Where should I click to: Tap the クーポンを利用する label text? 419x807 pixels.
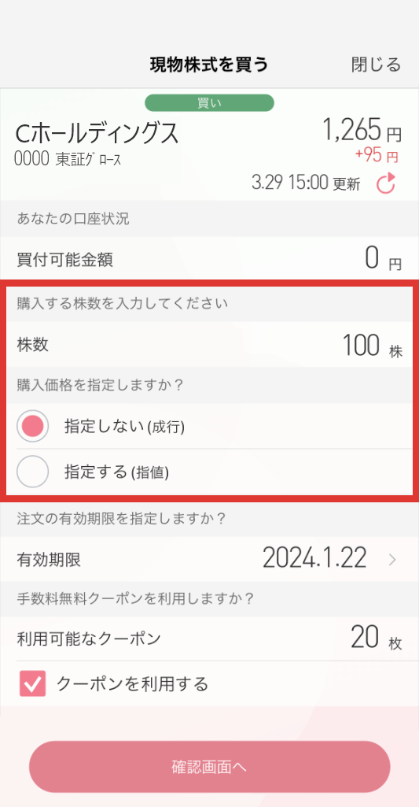coord(132,684)
